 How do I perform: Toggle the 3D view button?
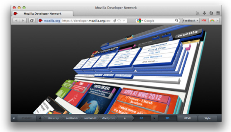pyautogui.click(x=167, y=118)
